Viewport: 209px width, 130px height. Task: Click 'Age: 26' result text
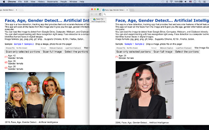point(12,67)
